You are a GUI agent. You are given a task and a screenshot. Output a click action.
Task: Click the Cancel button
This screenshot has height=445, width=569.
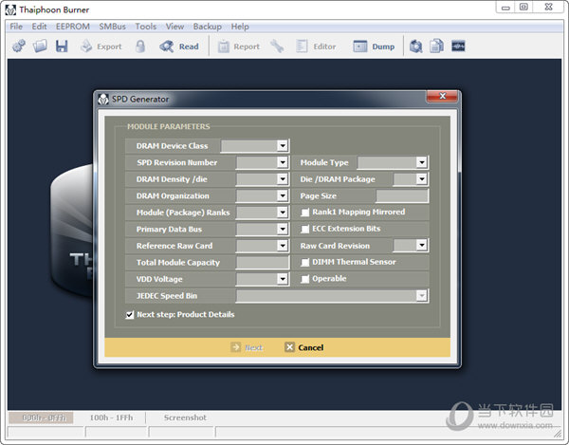pyautogui.click(x=304, y=347)
